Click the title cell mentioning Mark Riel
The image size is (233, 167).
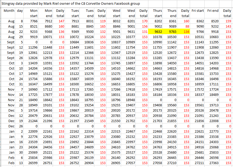point(71,4)
